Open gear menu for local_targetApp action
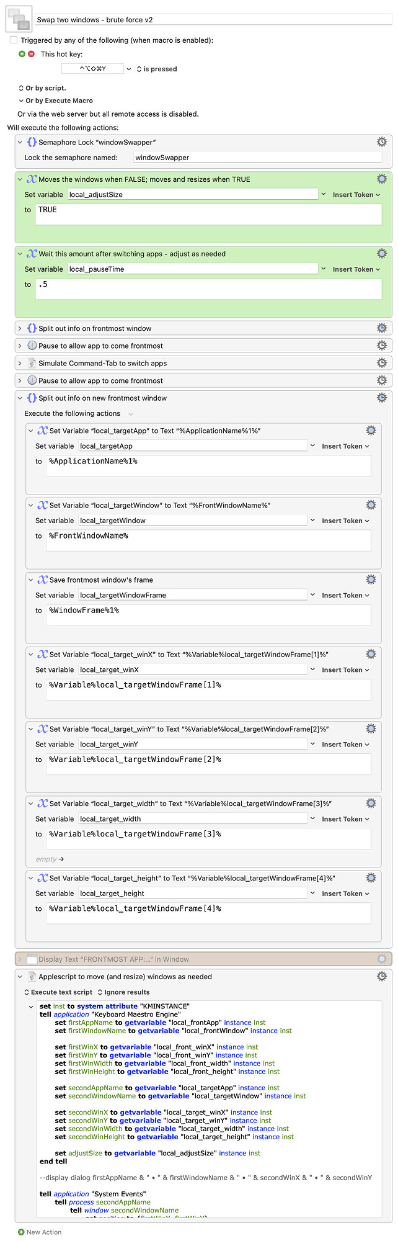 371,430
